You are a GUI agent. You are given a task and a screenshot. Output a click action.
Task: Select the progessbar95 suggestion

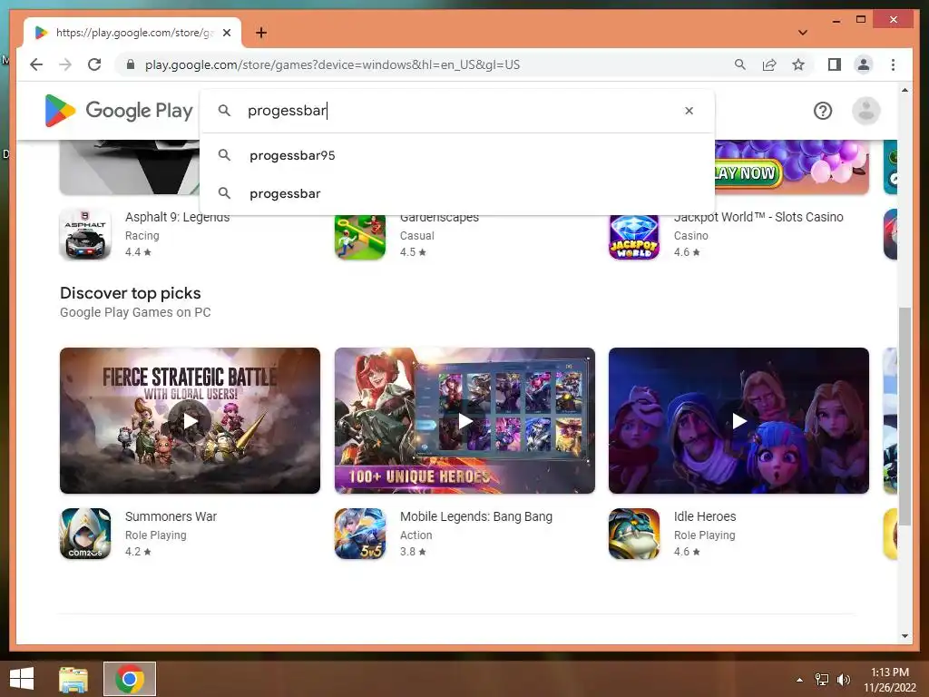coord(457,155)
